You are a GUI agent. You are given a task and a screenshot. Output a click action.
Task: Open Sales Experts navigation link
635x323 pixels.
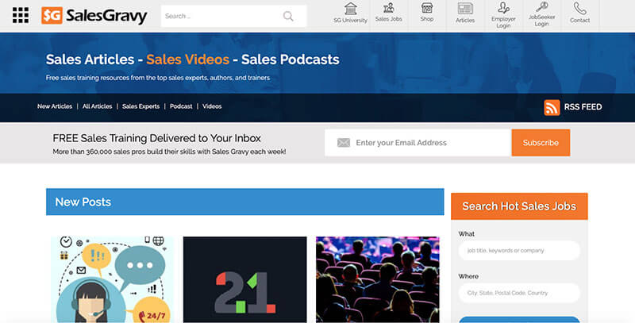140,106
